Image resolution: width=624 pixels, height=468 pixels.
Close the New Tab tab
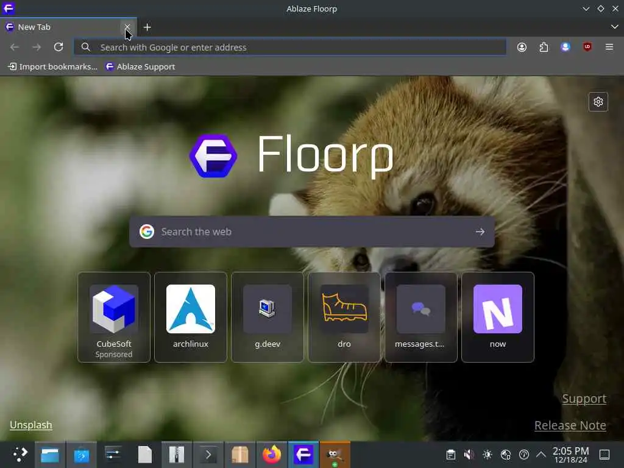(x=127, y=27)
